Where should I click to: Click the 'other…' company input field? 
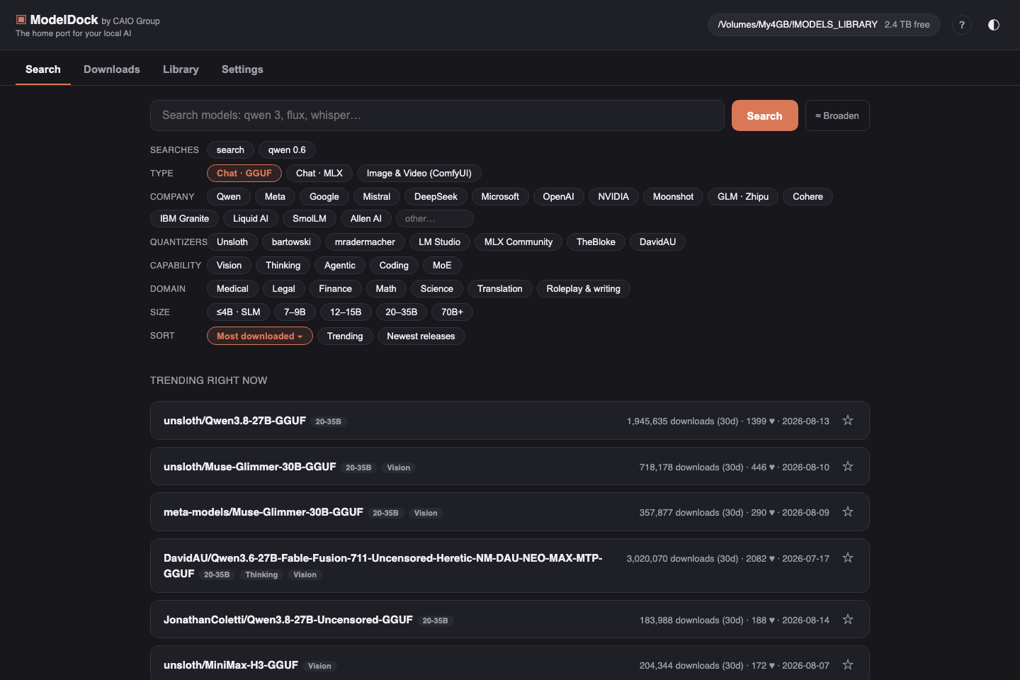tap(435, 219)
